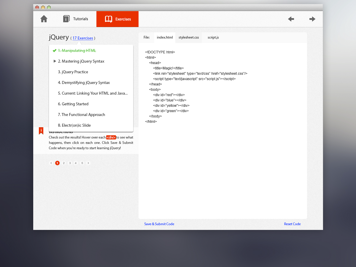Open the Tutorials tab
This screenshot has height=267, width=356.
tap(76, 19)
